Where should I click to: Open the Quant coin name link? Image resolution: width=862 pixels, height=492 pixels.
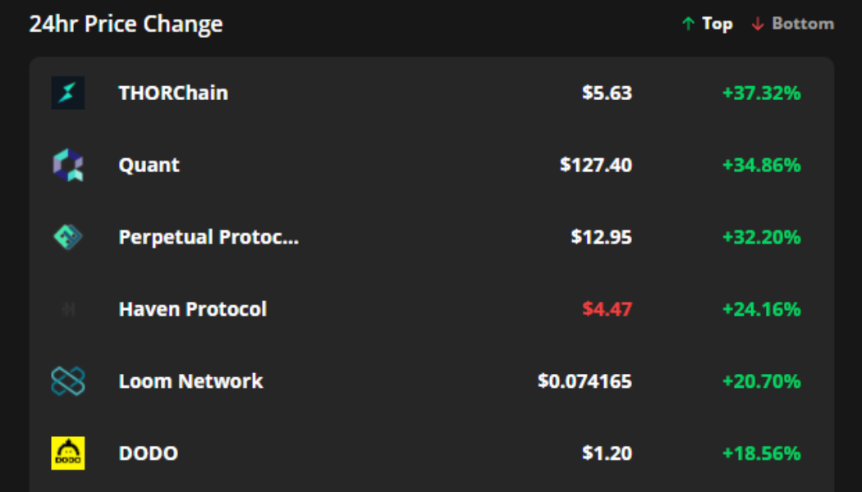pos(149,165)
